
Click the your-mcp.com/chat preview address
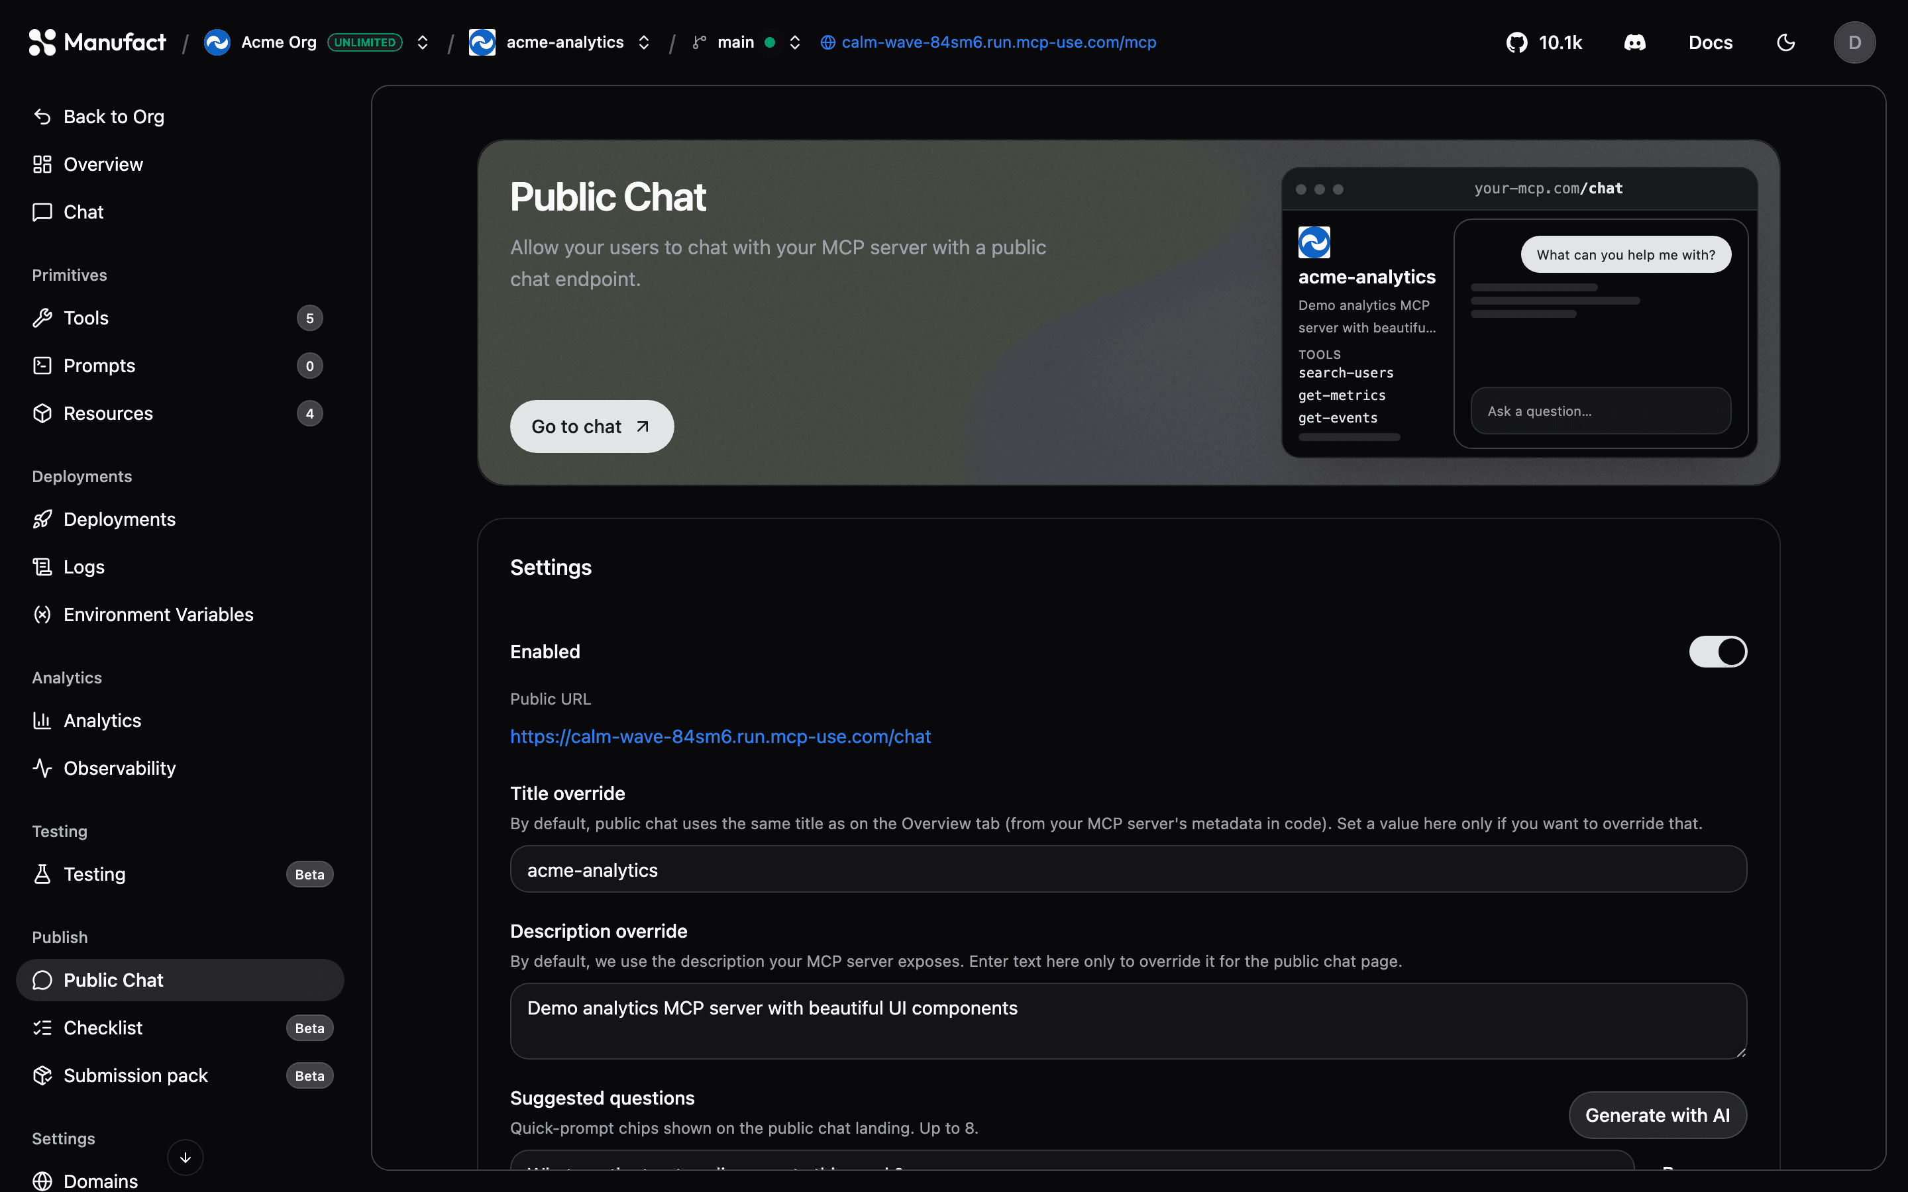(1548, 189)
